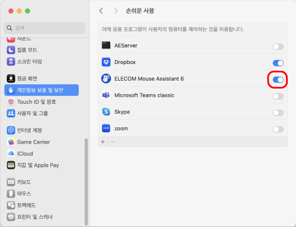
Task: Open 사용자 및 그룹 people icon
Action: point(11,113)
